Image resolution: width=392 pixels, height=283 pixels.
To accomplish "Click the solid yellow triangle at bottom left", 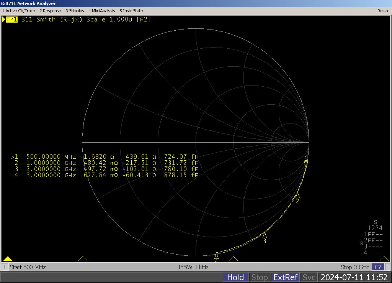I will pos(8,259).
